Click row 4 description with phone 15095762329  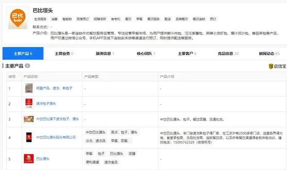point(221,138)
